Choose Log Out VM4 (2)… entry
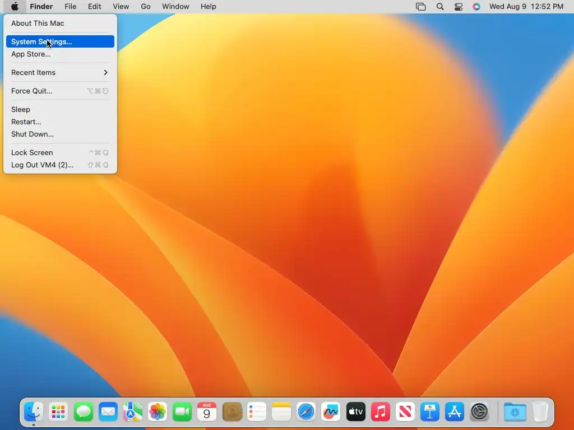The image size is (574, 430). (60, 165)
